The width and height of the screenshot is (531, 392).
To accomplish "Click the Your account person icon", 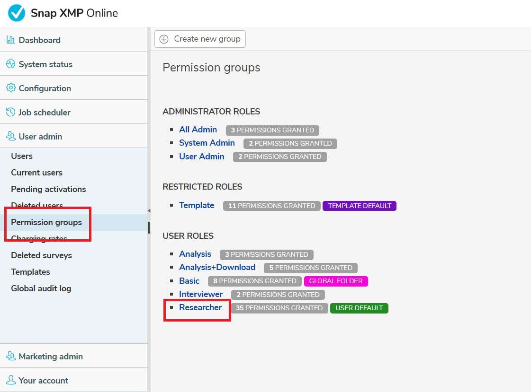I will coord(10,381).
